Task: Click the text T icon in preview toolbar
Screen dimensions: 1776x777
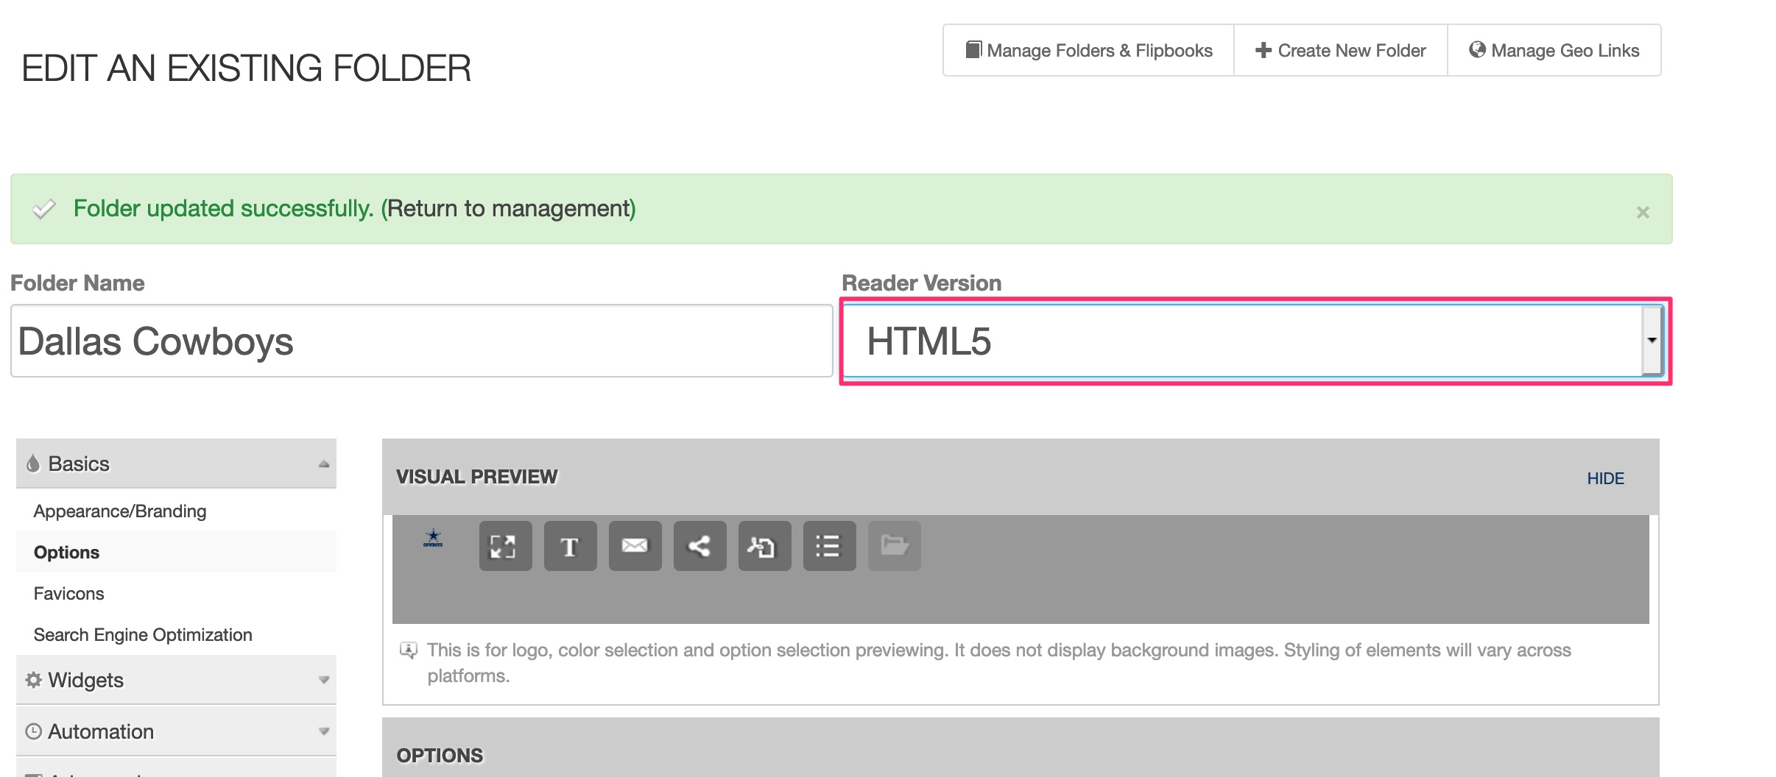Action: tap(570, 546)
